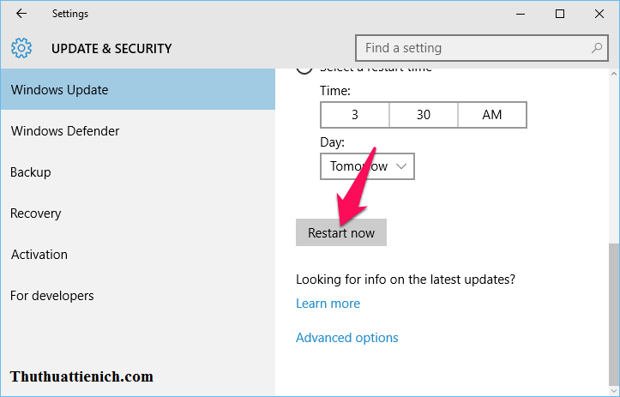This screenshot has width=620, height=397.
Task: Switch the AM/PM time selector
Action: [492, 115]
